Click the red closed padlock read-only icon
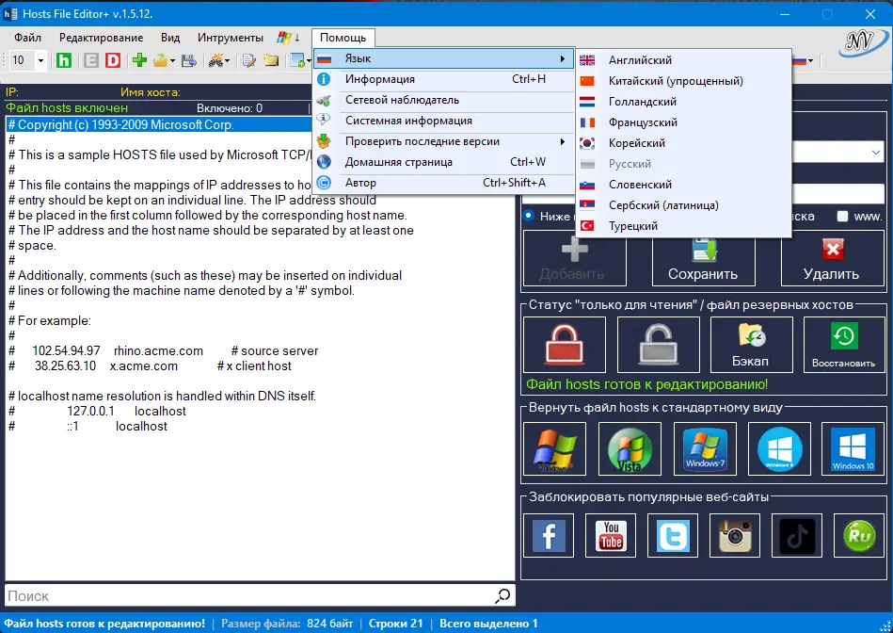 (564, 345)
